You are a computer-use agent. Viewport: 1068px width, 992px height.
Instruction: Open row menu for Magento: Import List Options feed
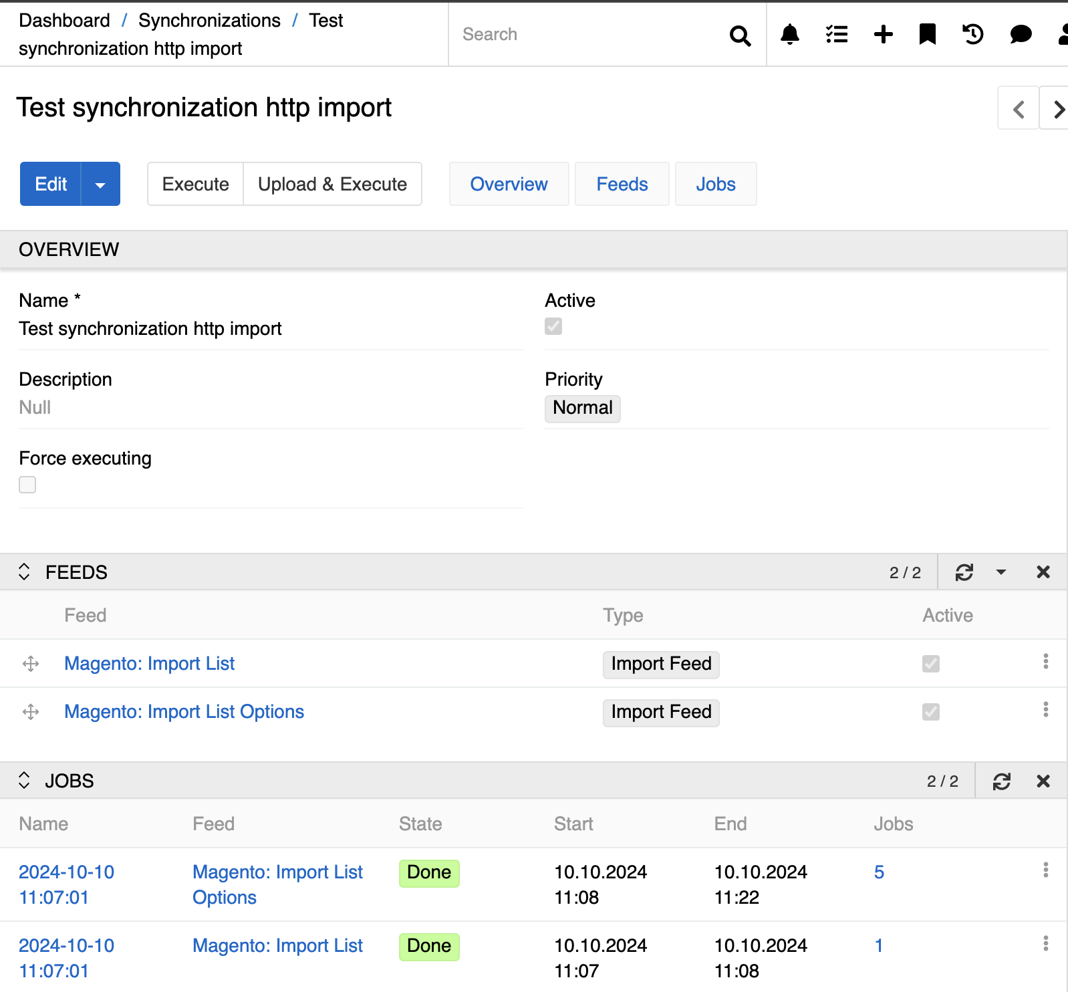tap(1046, 710)
